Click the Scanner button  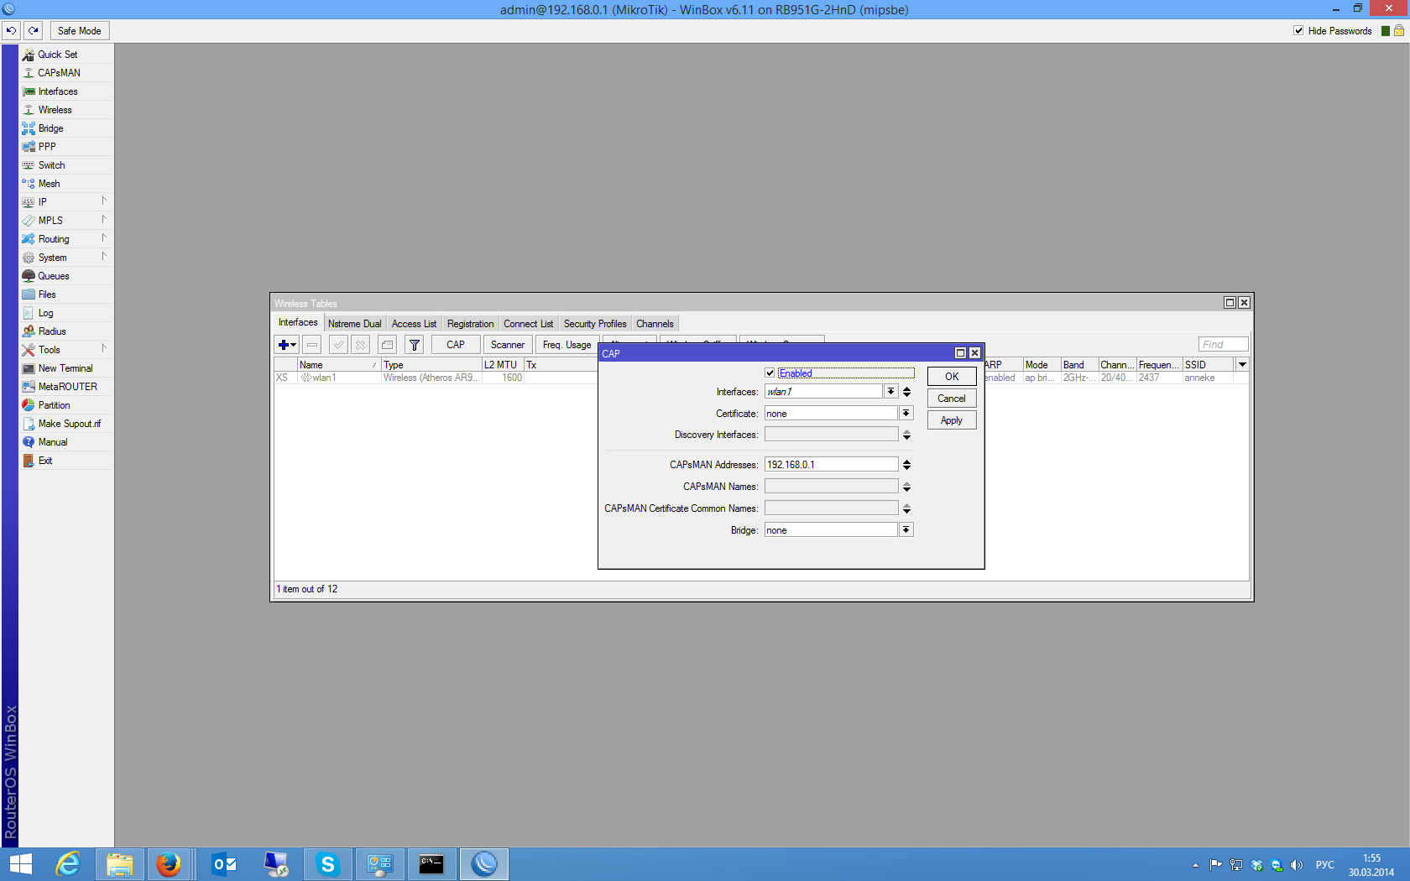coord(507,345)
